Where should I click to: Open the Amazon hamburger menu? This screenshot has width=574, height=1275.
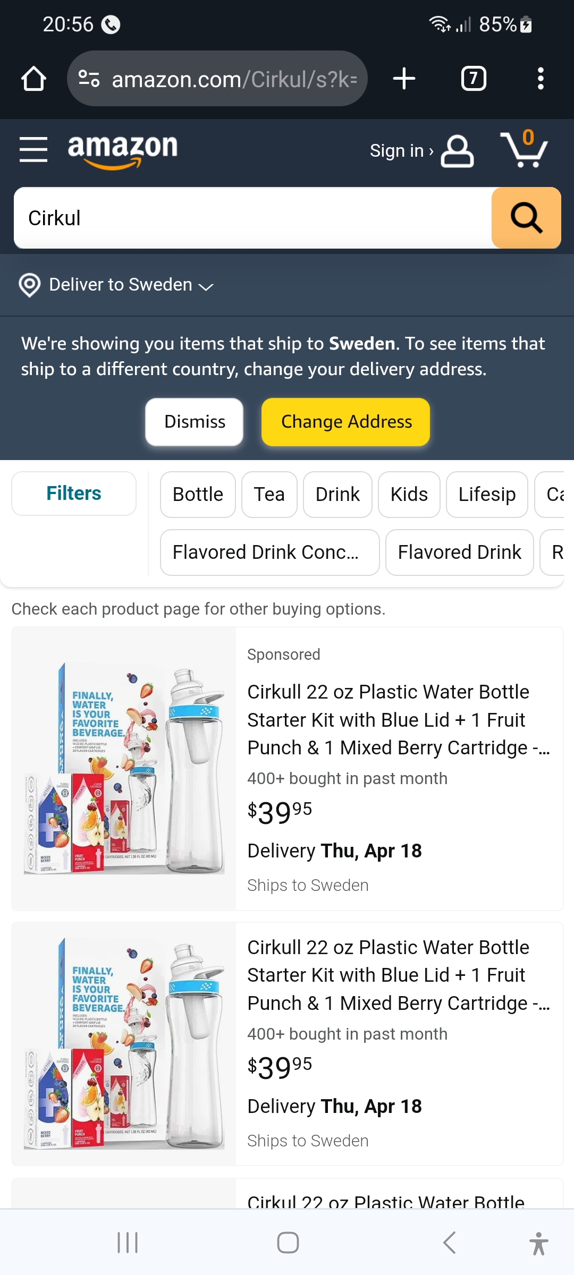33,149
